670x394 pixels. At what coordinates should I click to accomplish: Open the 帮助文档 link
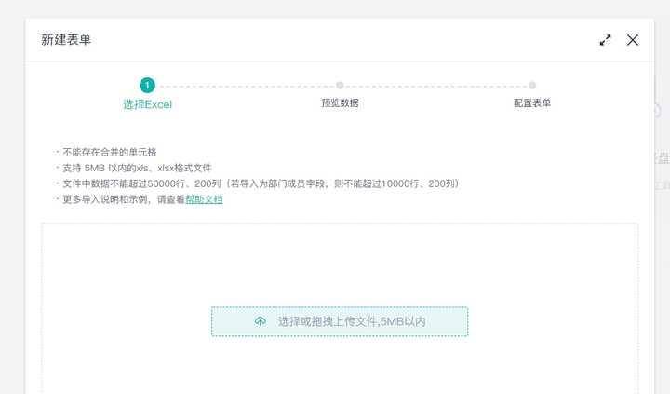point(204,199)
